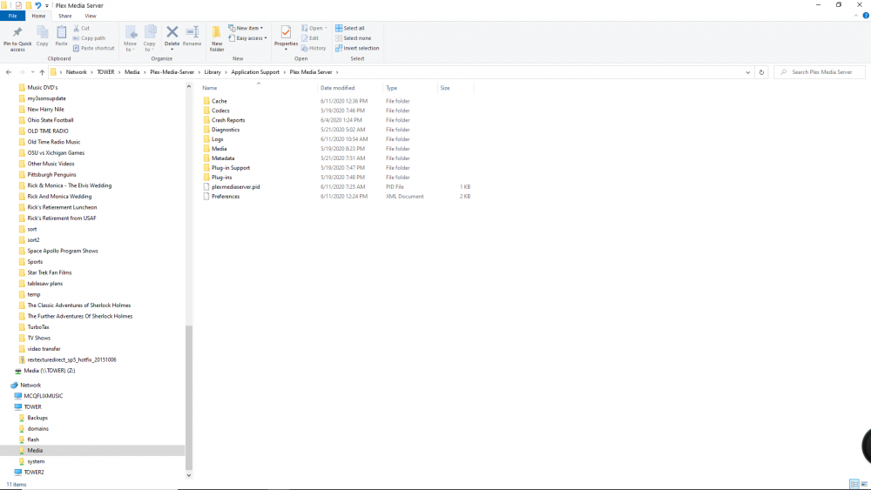This screenshot has width=871, height=490.
Task: Click the Copy to icon in Organize
Action: (x=150, y=33)
